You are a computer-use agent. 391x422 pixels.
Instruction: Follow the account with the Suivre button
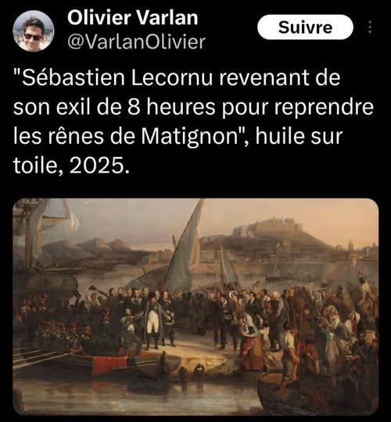pyautogui.click(x=305, y=27)
